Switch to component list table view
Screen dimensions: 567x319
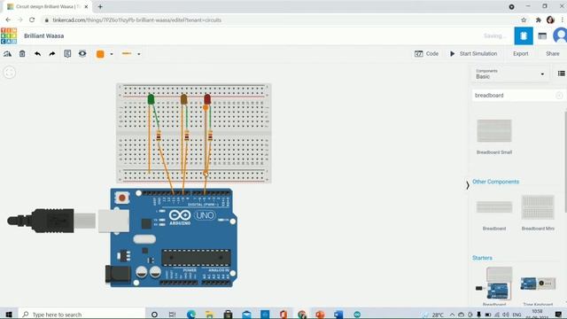tap(542, 35)
